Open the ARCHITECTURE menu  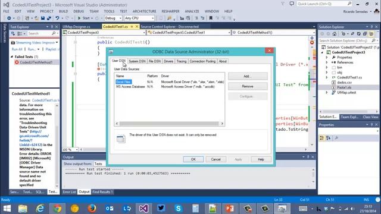coord(144,11)
